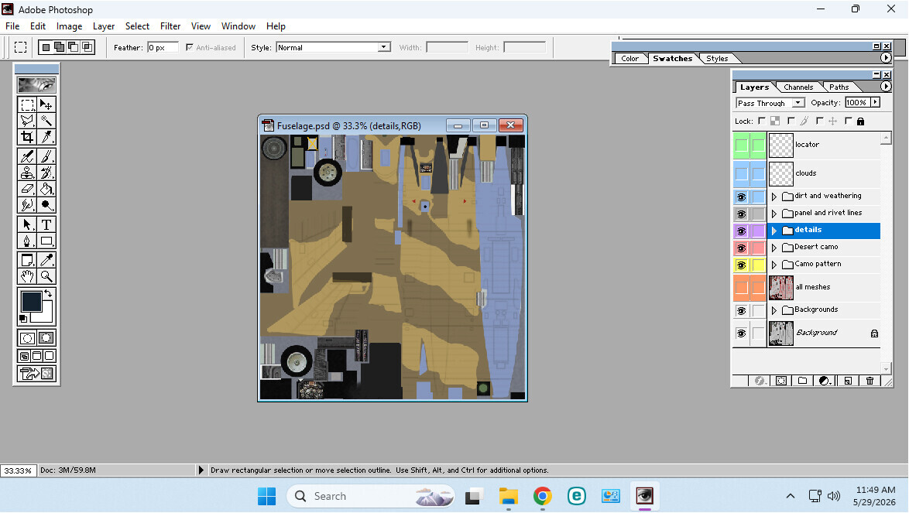Open the Image menu

[69, 26]
